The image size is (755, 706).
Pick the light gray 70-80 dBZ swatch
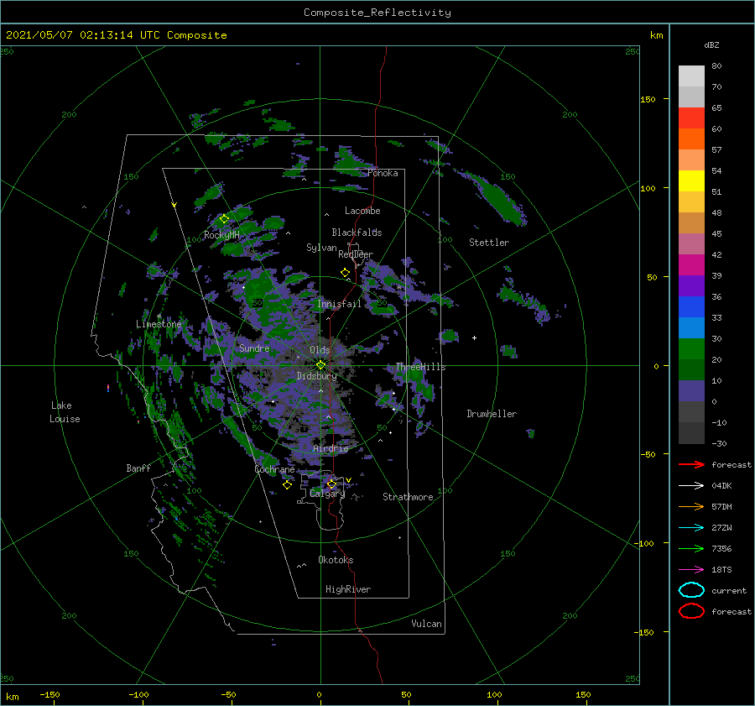[x=691, y=76]
